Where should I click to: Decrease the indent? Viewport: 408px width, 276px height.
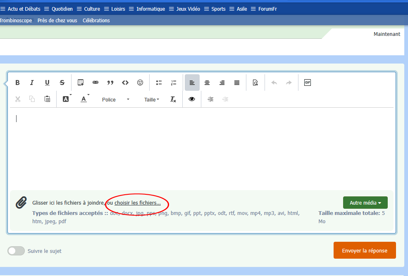(x=225, y=99)
